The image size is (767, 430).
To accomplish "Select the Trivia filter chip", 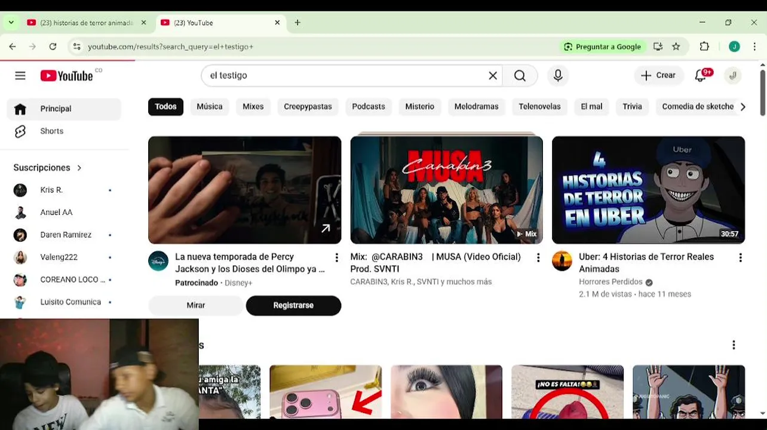I will [632, 107].
